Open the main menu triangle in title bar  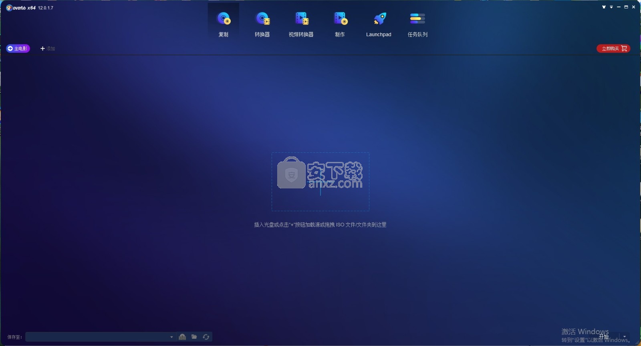611,7
